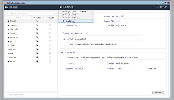Click the orange app icon in title bar
The width and height of the screenshot is (174, 100).
5,3
